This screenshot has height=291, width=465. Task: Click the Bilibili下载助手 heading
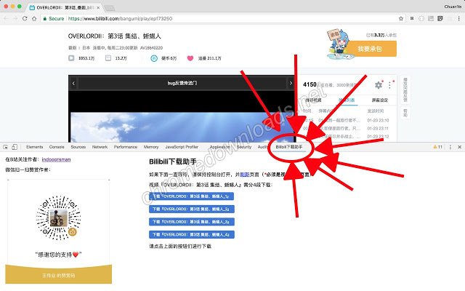tap(173, 162)
